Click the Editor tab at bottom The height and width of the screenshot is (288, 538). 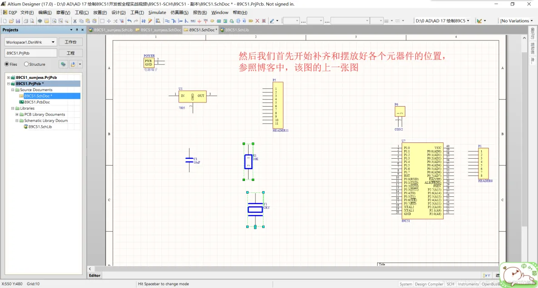pyautogui.click(x=95, y=275)
